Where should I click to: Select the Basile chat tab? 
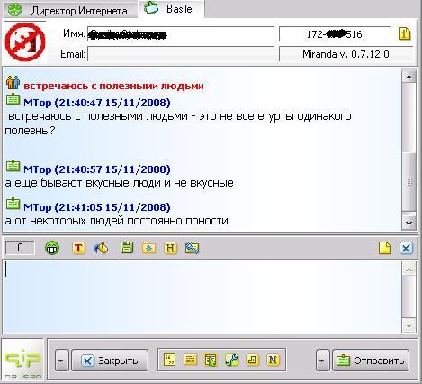click(171, 9)
